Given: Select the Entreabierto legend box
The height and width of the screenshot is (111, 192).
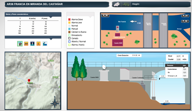Looking at the screenshot, I should click(x=69, y=35).
